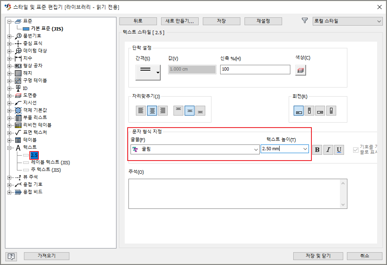
Task: Open the 간격 line spacing dropdown
Action: 148,72
